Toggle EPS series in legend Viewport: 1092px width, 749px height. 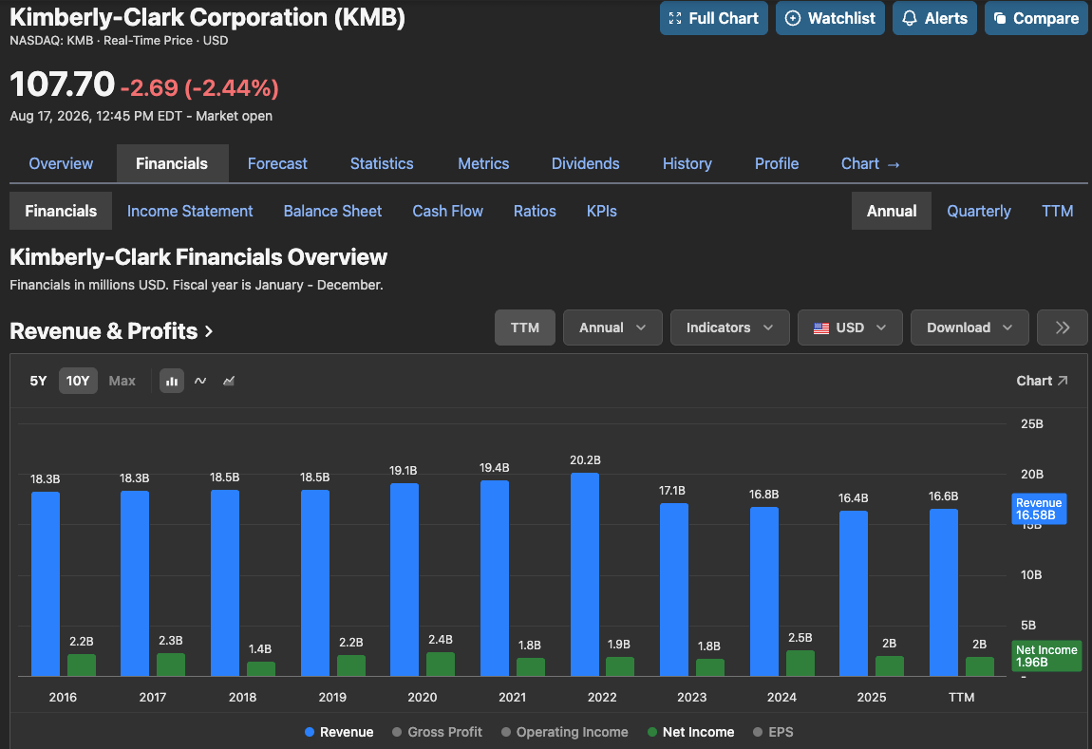773,732
